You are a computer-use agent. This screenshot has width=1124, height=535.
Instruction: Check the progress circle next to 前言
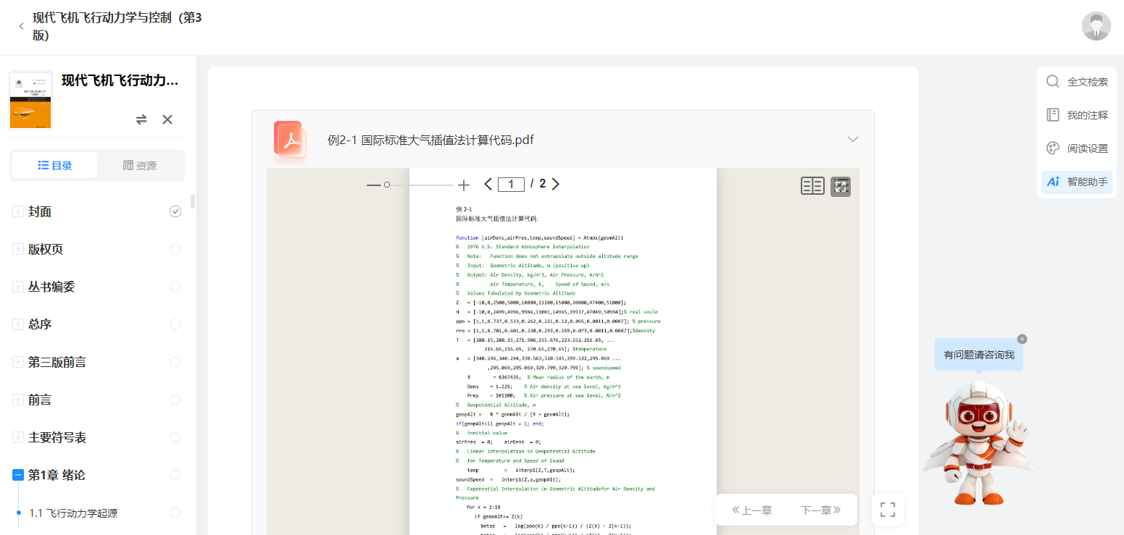pyautogui.click(x=175, y=399)
